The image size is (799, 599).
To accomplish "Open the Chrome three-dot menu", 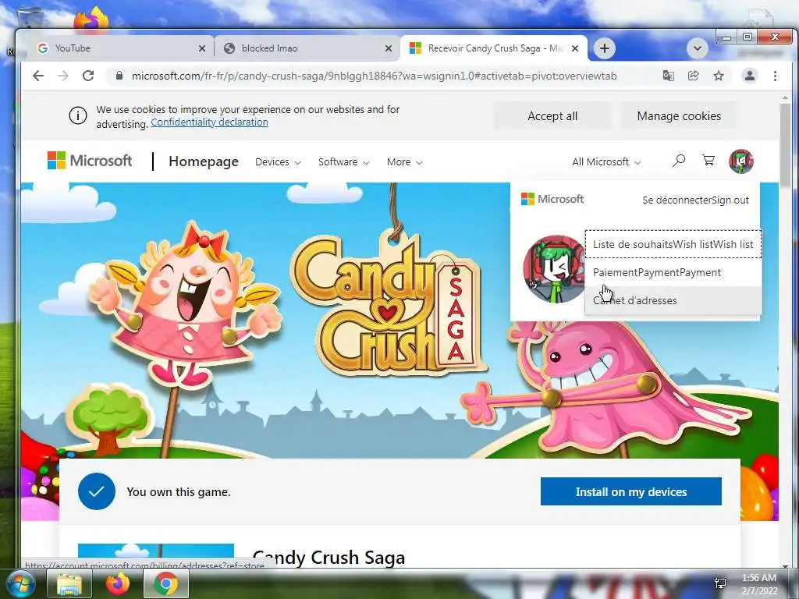I will 775,76.
